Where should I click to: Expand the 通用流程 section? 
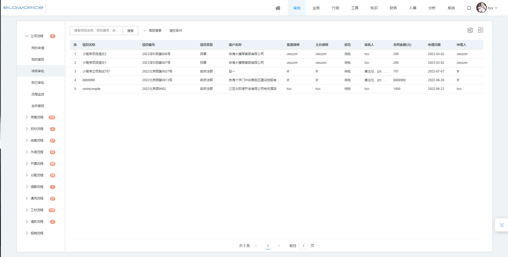27,198
